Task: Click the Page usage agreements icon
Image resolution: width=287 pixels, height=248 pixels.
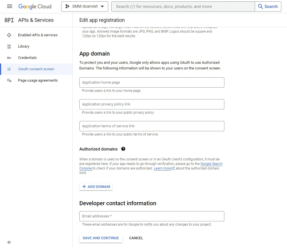Action: click(x=9, y=80)
